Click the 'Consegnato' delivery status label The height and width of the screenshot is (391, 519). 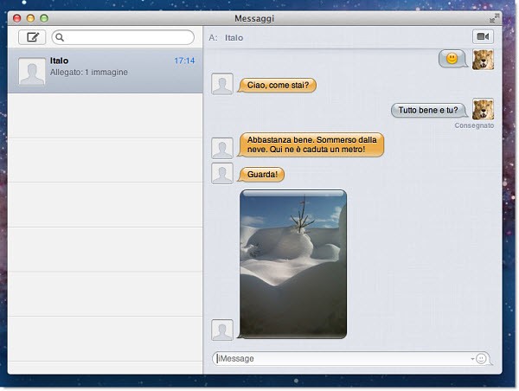[474, 125]
